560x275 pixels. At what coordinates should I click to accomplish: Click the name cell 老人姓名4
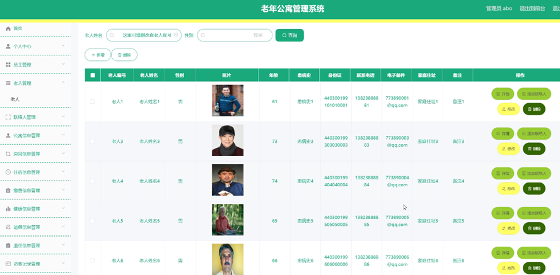click(x=149, y=181)
